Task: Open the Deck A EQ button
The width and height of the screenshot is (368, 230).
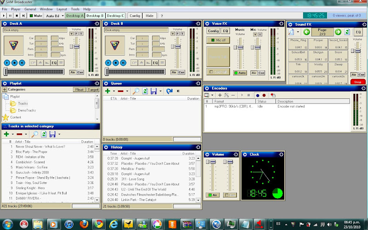Action: [54, 63]
